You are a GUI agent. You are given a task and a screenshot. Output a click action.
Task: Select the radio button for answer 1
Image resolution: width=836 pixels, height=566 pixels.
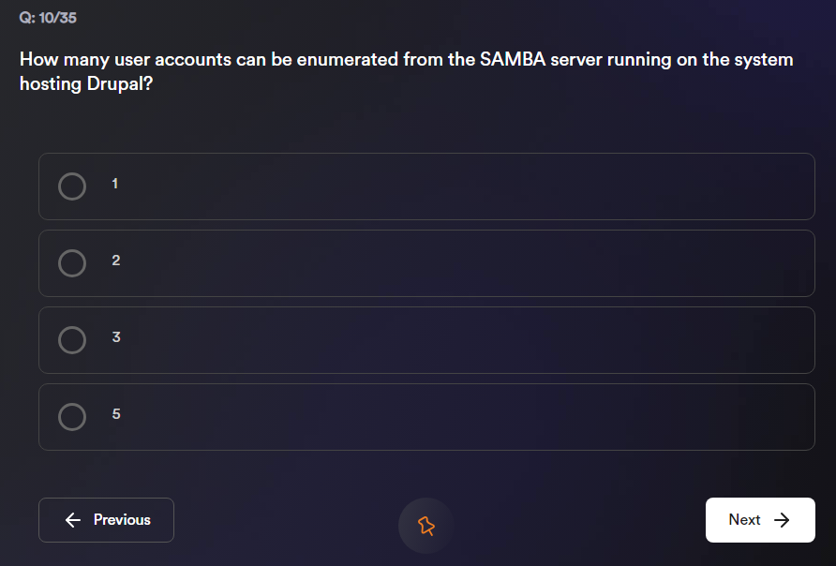[x=72, y=186]
